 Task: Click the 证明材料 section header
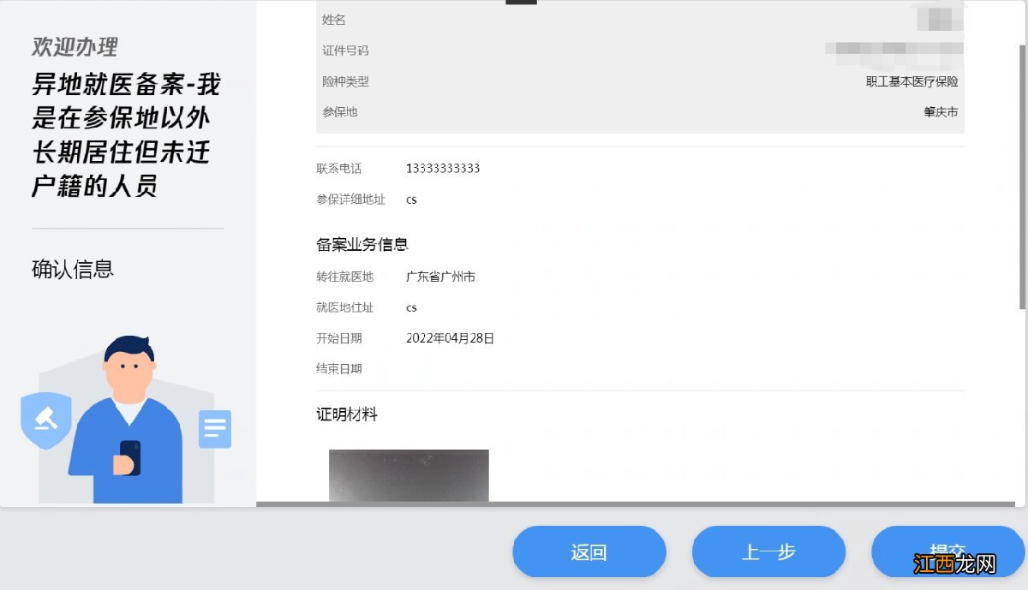click(x=345, y=414)
